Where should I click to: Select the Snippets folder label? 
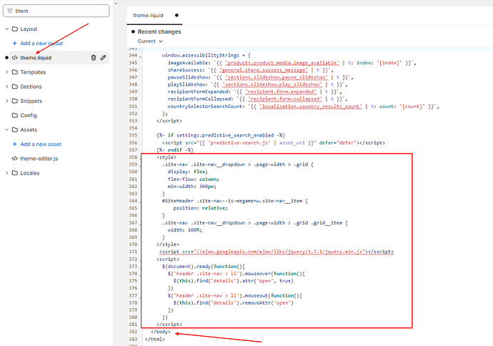pos(31,101)
